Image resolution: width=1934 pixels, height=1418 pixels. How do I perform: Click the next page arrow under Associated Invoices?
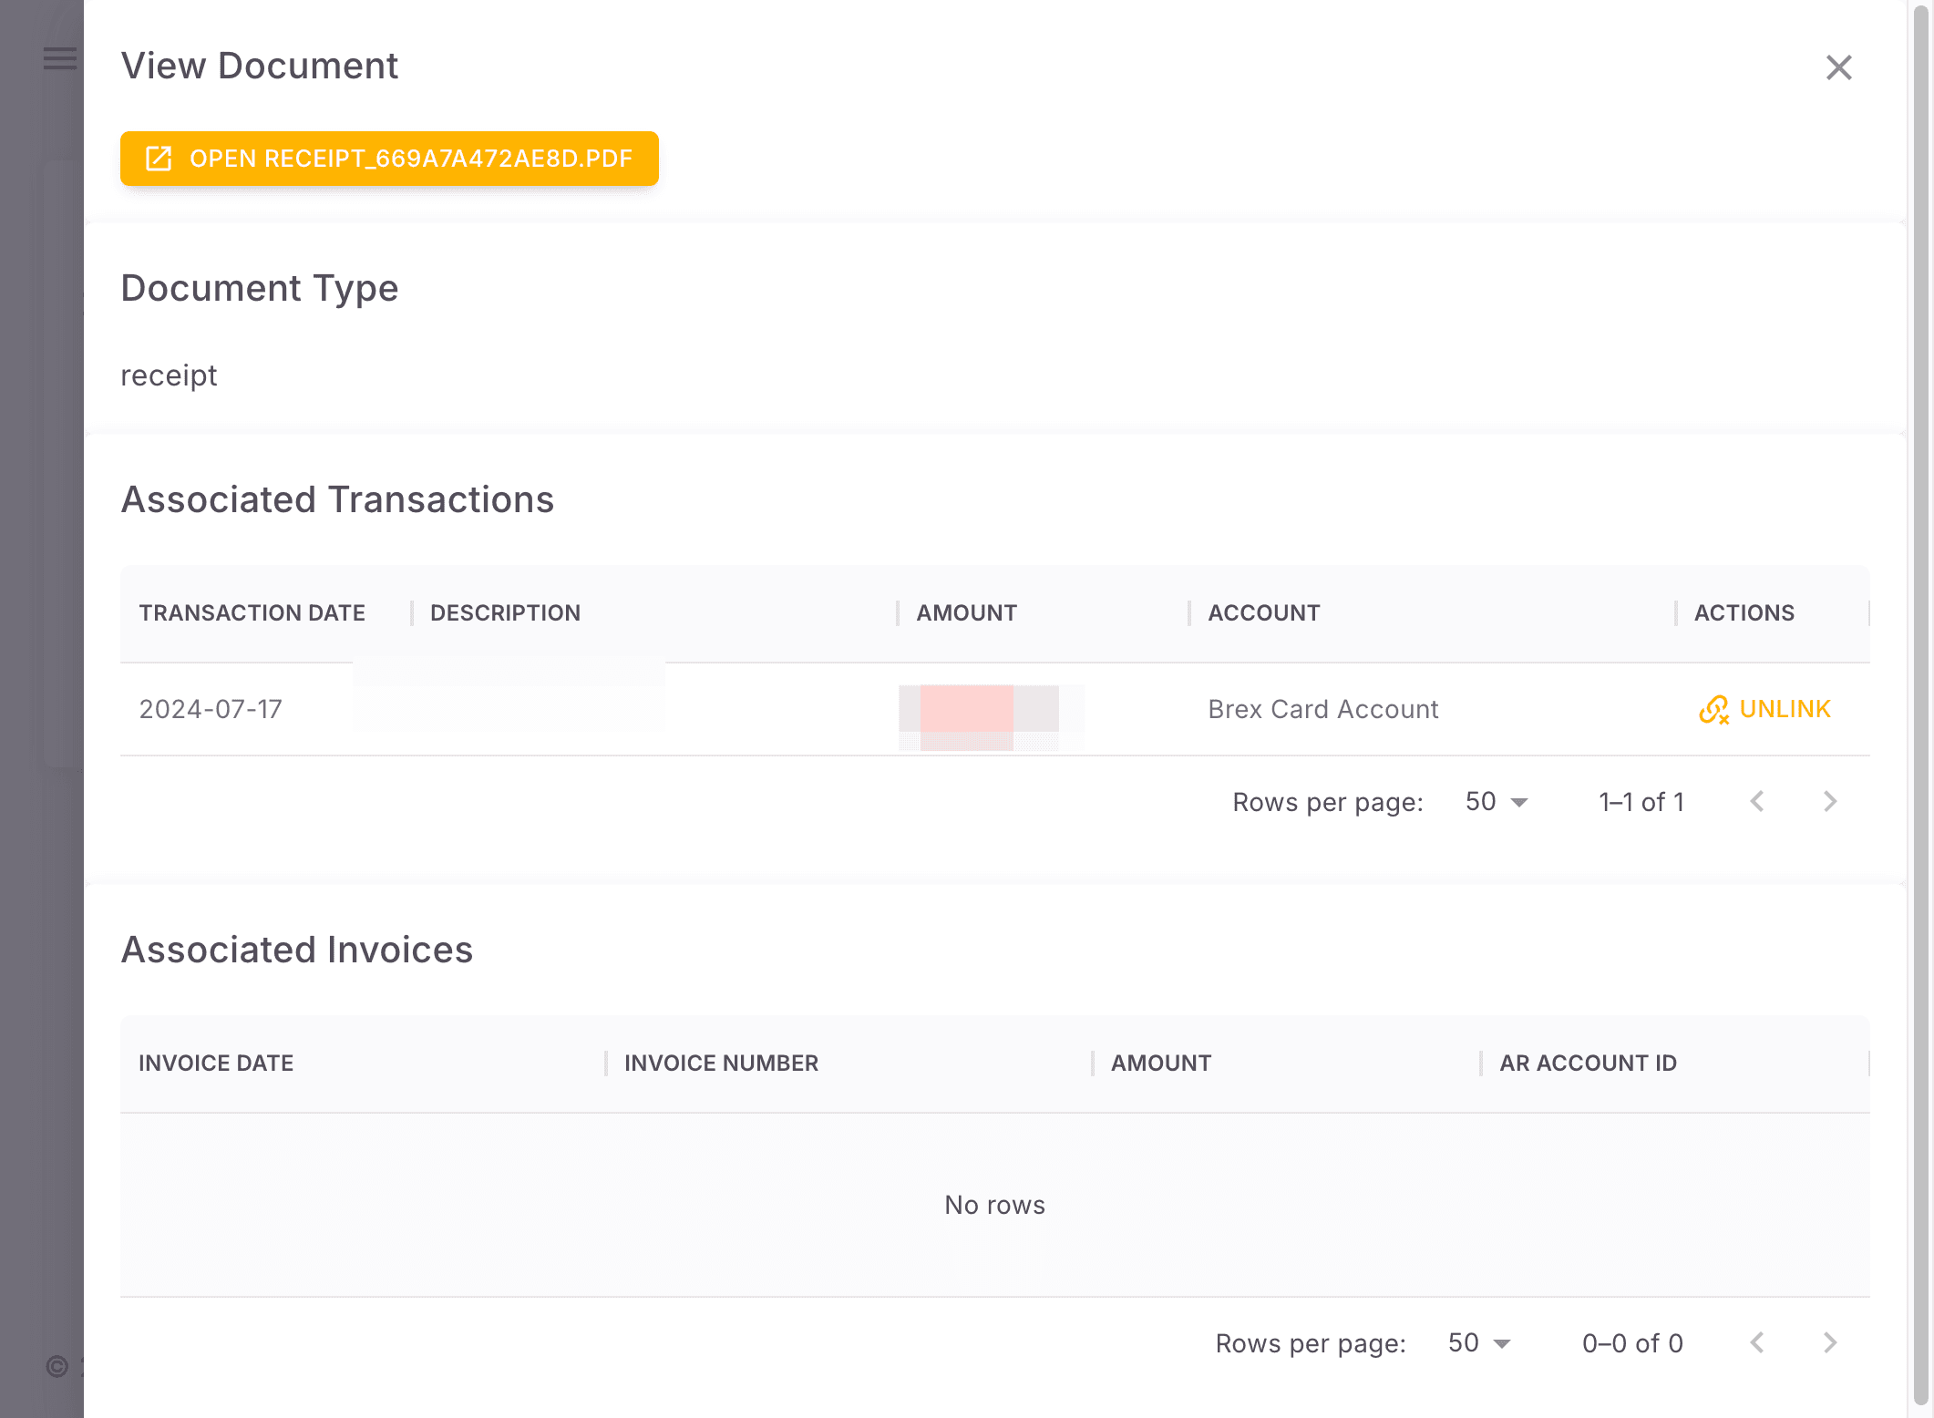pos(1829,1342)
